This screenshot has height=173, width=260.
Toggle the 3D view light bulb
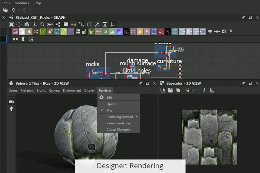(x=11, y=109)
